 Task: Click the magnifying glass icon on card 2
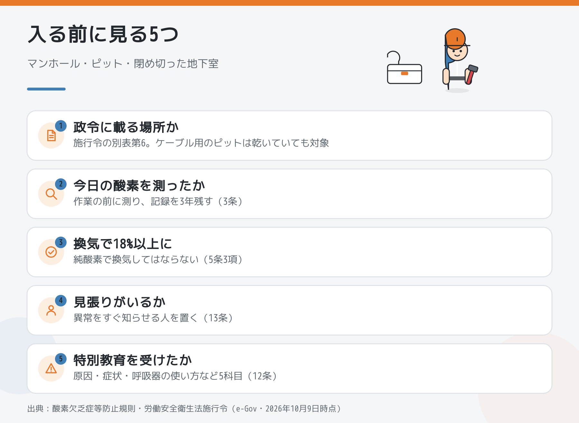coord(51,194)
